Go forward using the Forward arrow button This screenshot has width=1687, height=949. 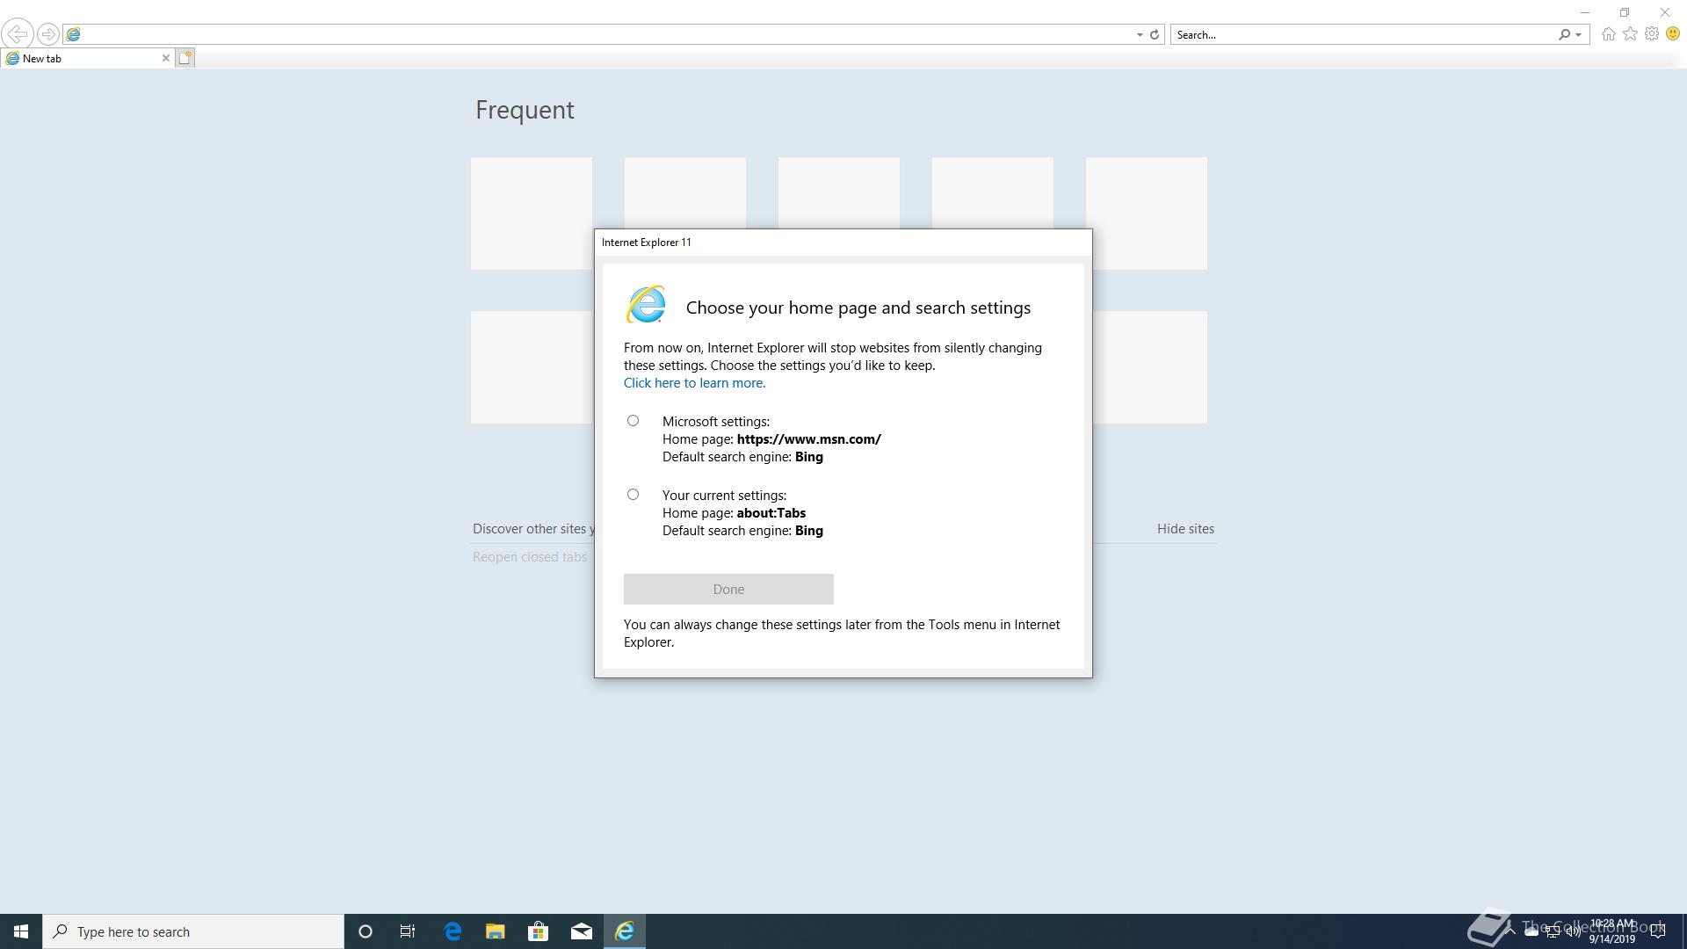click(48, 34)
